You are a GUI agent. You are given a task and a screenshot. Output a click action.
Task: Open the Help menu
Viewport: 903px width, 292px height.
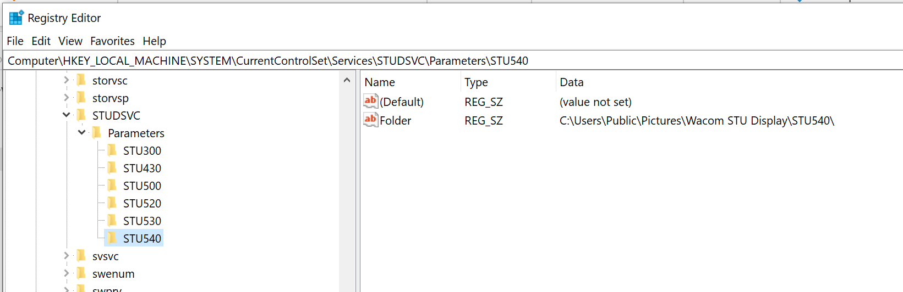pyautogui.click(x=154, y=41)
